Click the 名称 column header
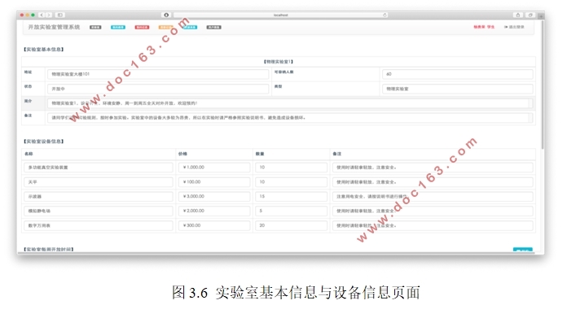This screenshot has width=567, height=318. tap(29, 154)
